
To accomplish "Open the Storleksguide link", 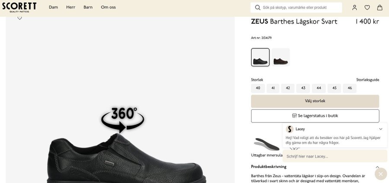I will (367, 80).
